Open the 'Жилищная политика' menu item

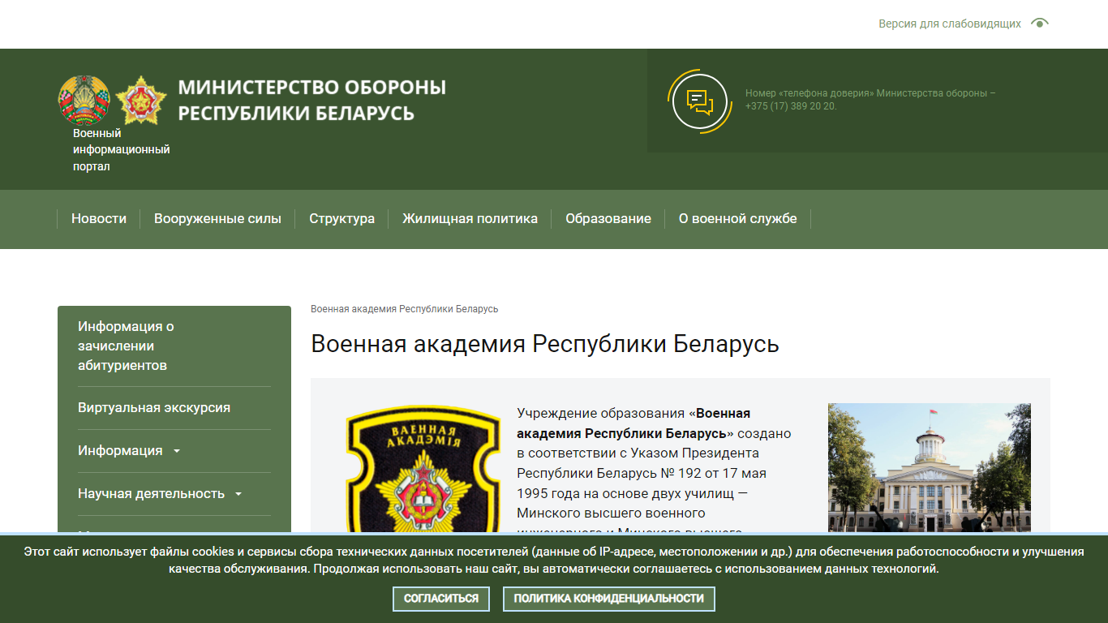point(470,218)
